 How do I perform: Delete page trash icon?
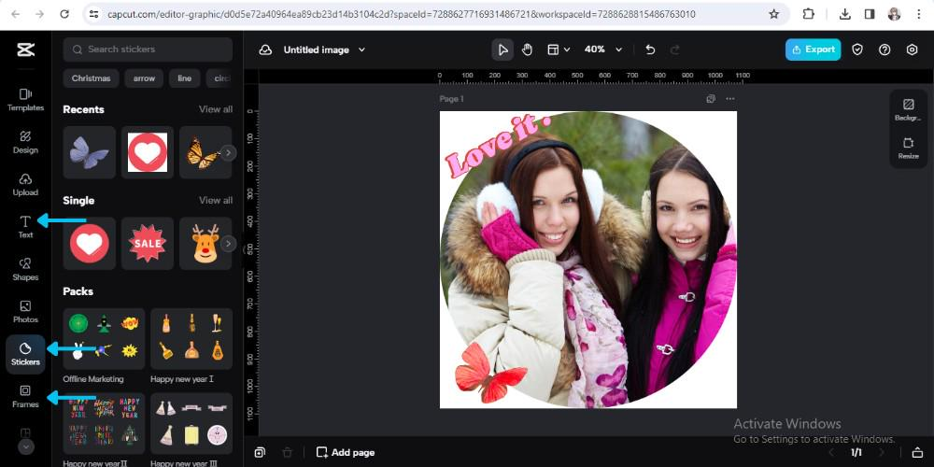287,453
